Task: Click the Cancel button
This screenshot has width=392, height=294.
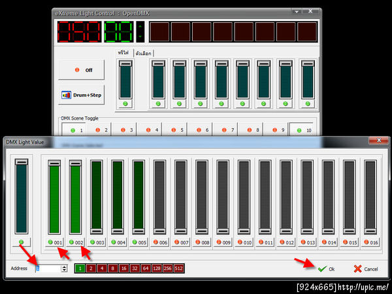Action: [366, 269]
